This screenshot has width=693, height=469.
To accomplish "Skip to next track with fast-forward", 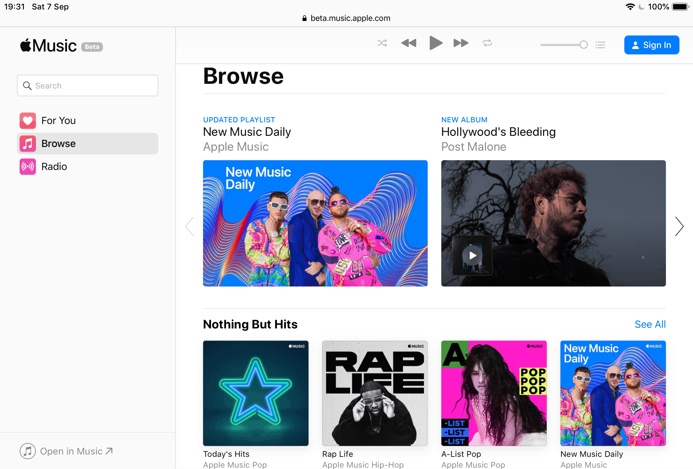I will (x=461, y=43).
